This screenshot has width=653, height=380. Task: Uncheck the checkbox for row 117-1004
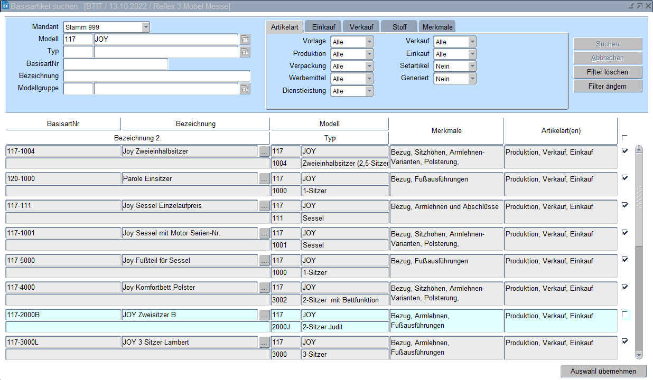coord(625,150)
